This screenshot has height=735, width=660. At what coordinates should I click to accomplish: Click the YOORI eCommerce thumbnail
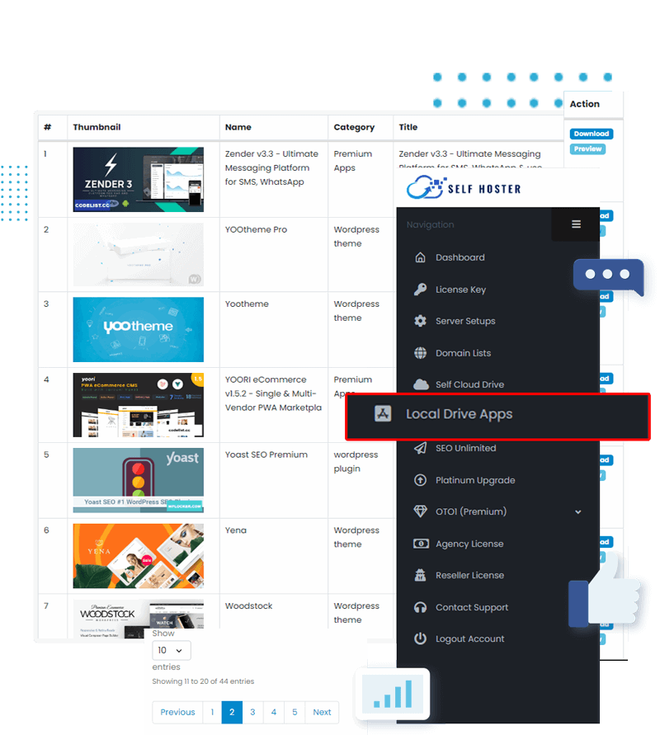click(x=139, y=405)
